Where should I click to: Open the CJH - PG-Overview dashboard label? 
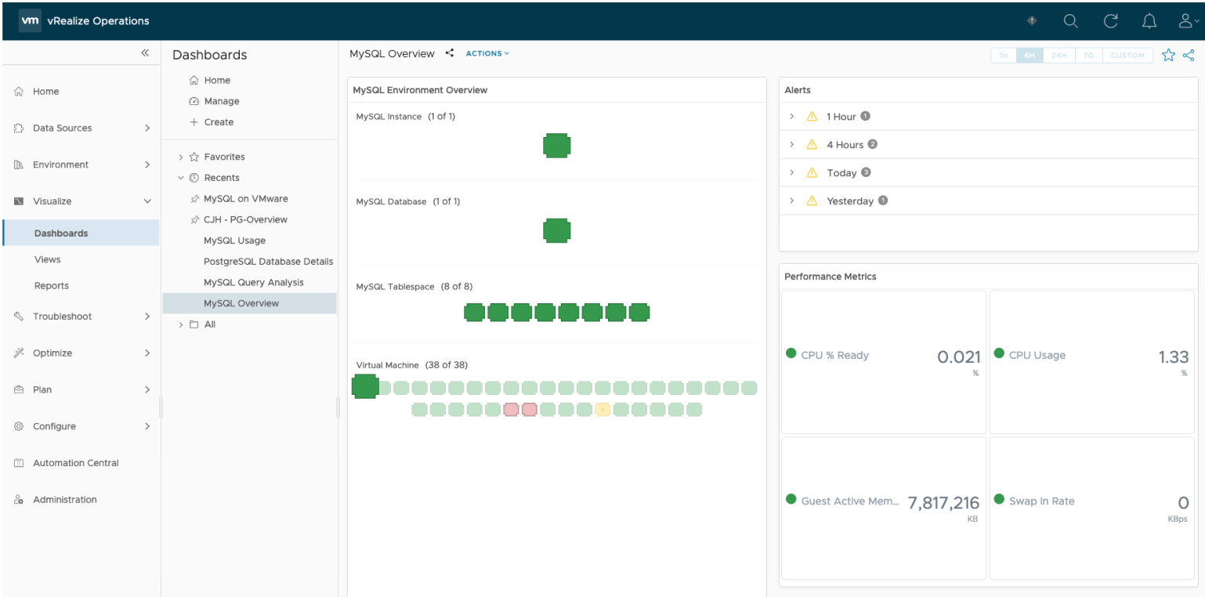tap(245, 220)
